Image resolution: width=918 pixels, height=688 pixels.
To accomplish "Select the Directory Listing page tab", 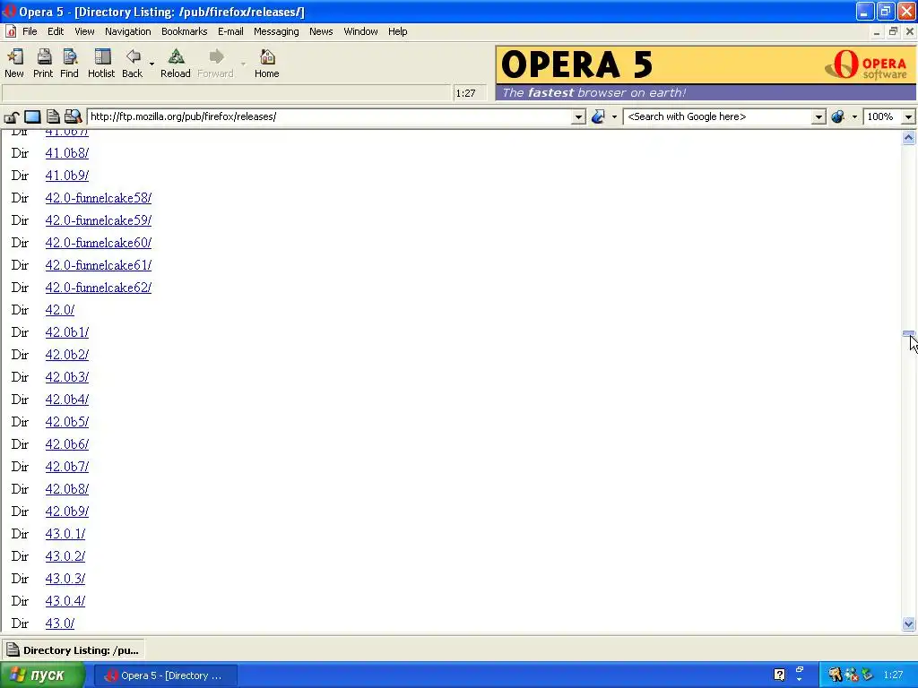I will pyautogui.click(x=74, y=650).
